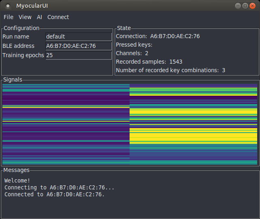This screenshot has width=260, height=219.
Task: Click the Training epochs label
Action: tap(23, 55)
